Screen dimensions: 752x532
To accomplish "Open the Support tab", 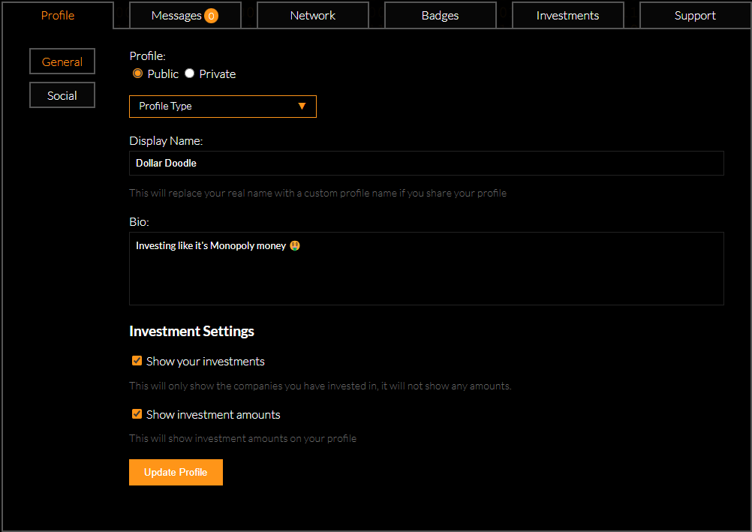I will pos(695,15).
